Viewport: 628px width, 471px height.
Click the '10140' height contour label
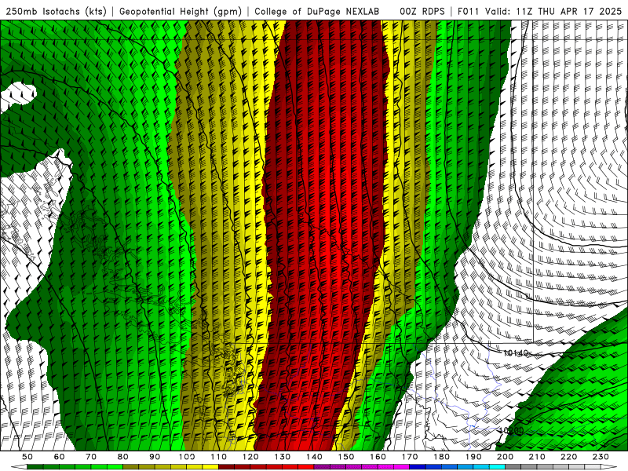[x=516, y=353]
